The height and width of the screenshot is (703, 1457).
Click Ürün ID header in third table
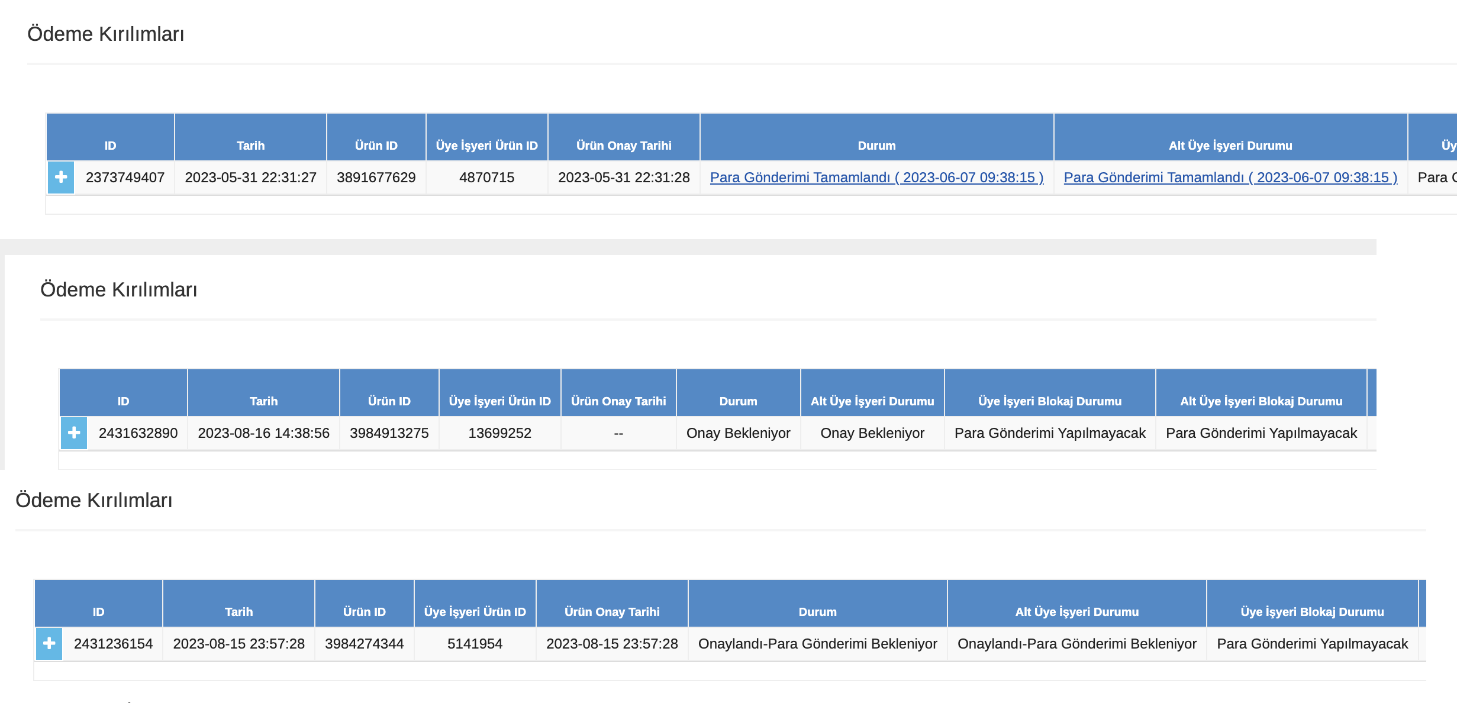[x=364, y=611]
